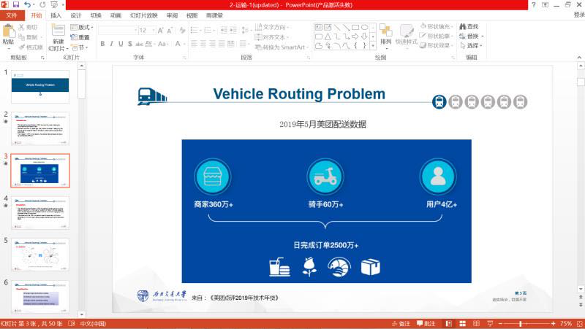Open Layout (版式) dropdown
This screenshot has height=329, width=585.
[x=82, y=27]
